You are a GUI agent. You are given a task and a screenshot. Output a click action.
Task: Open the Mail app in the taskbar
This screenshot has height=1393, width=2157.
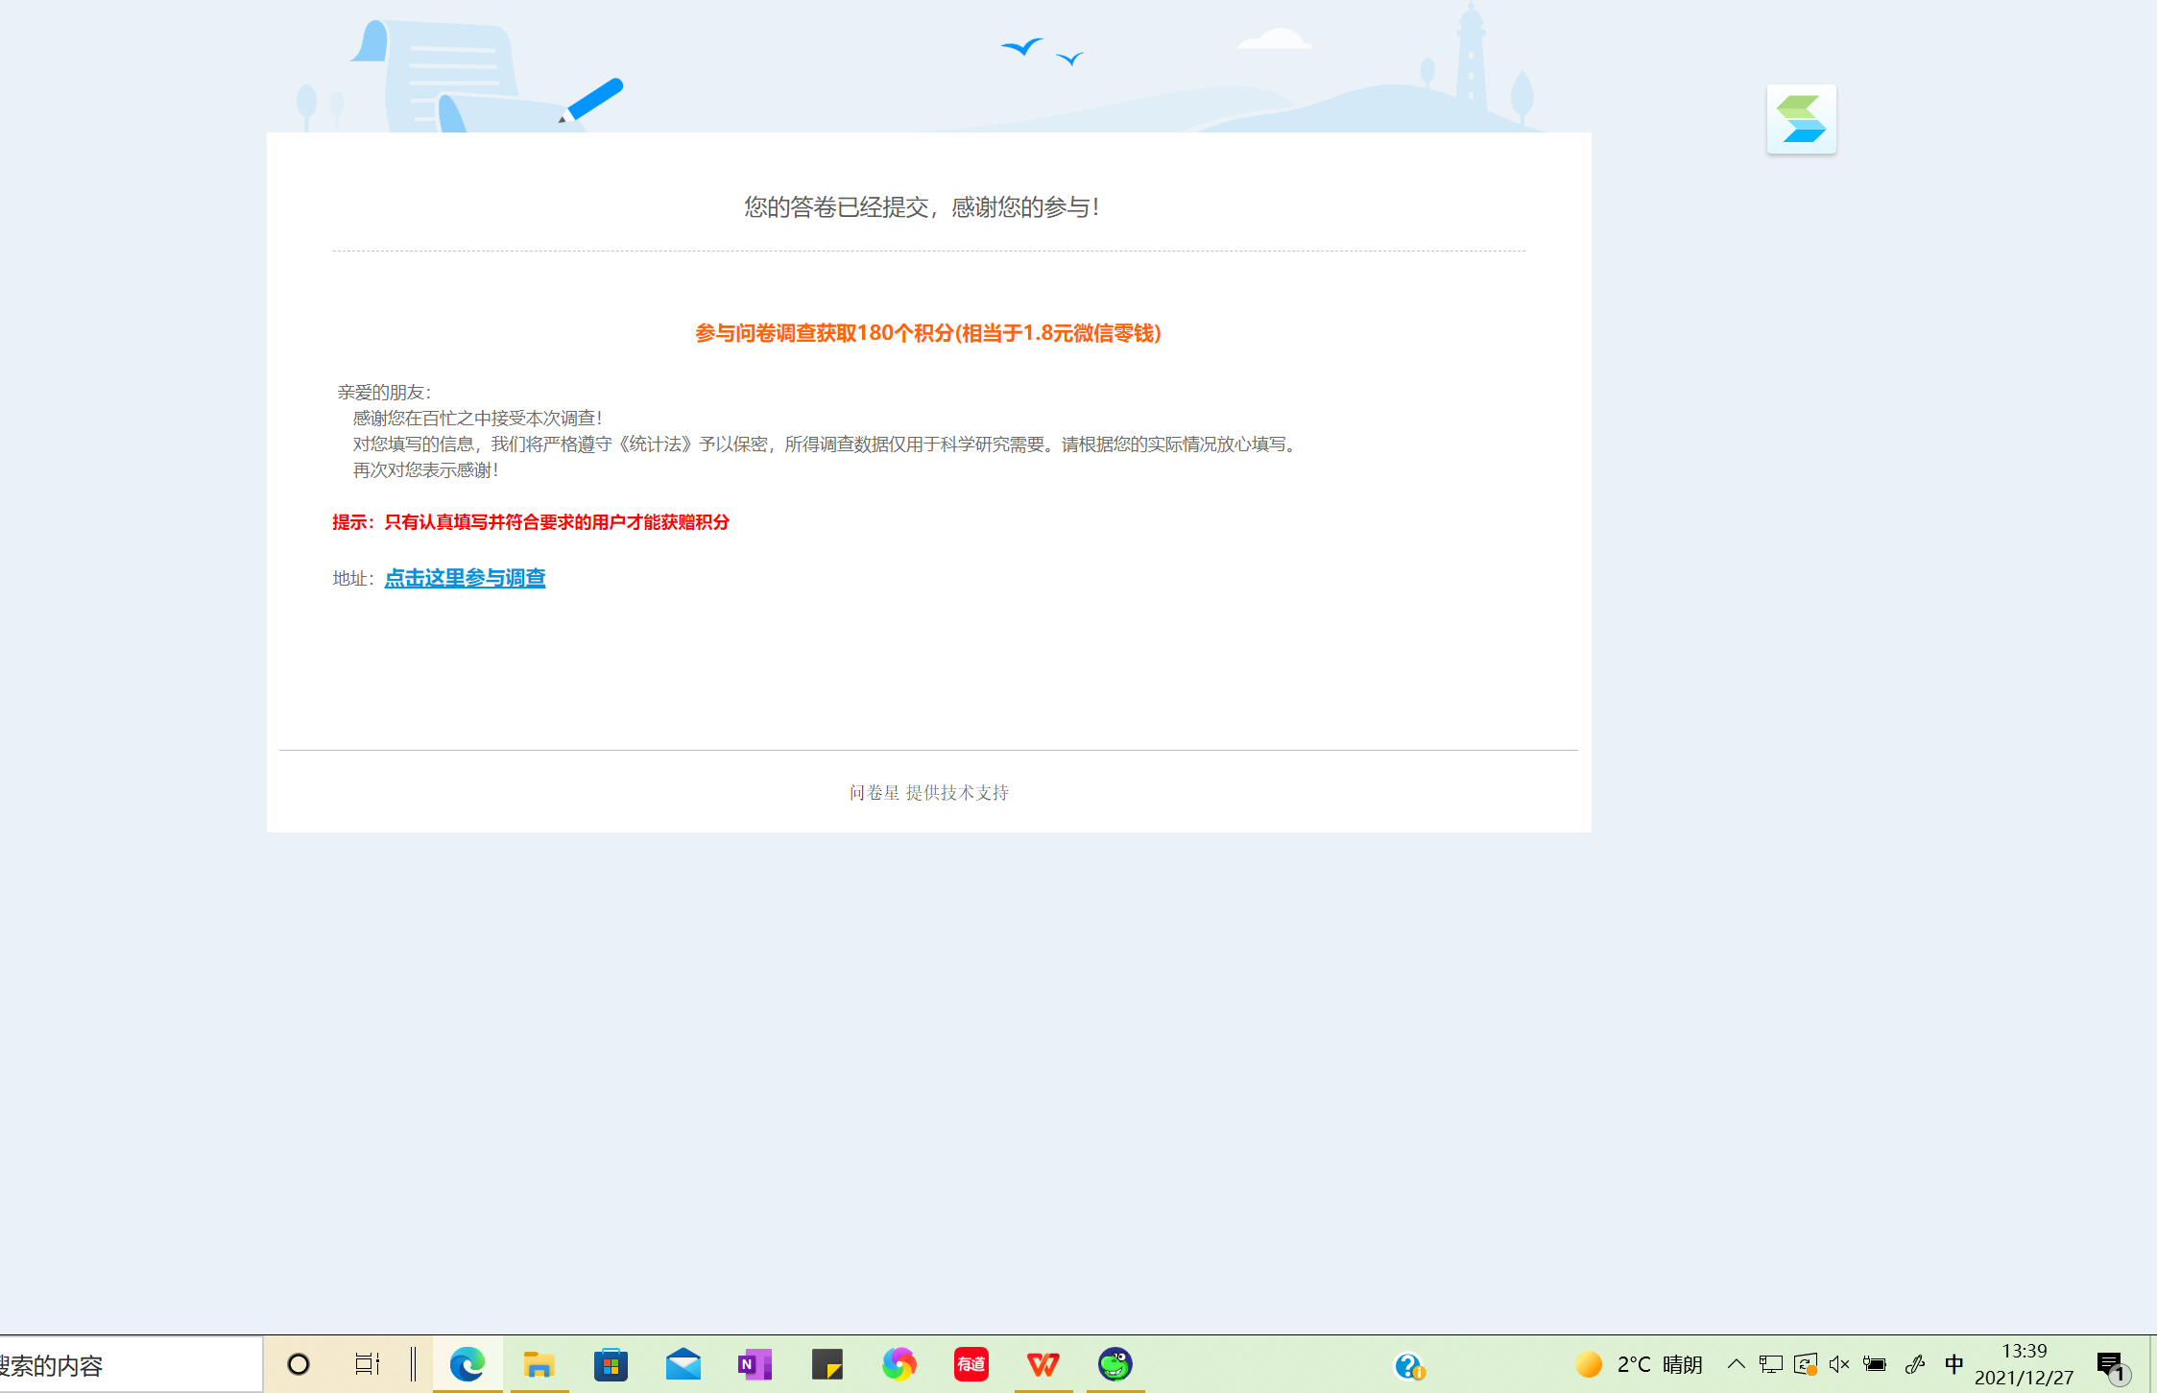(x=683, y=1364)
